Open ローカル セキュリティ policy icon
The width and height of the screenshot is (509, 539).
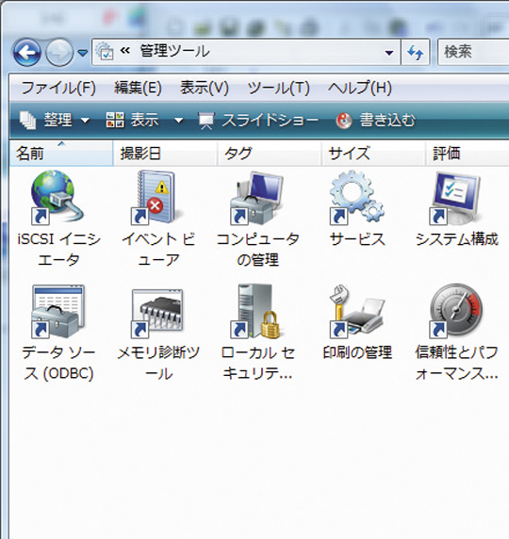tap(255, 312)
